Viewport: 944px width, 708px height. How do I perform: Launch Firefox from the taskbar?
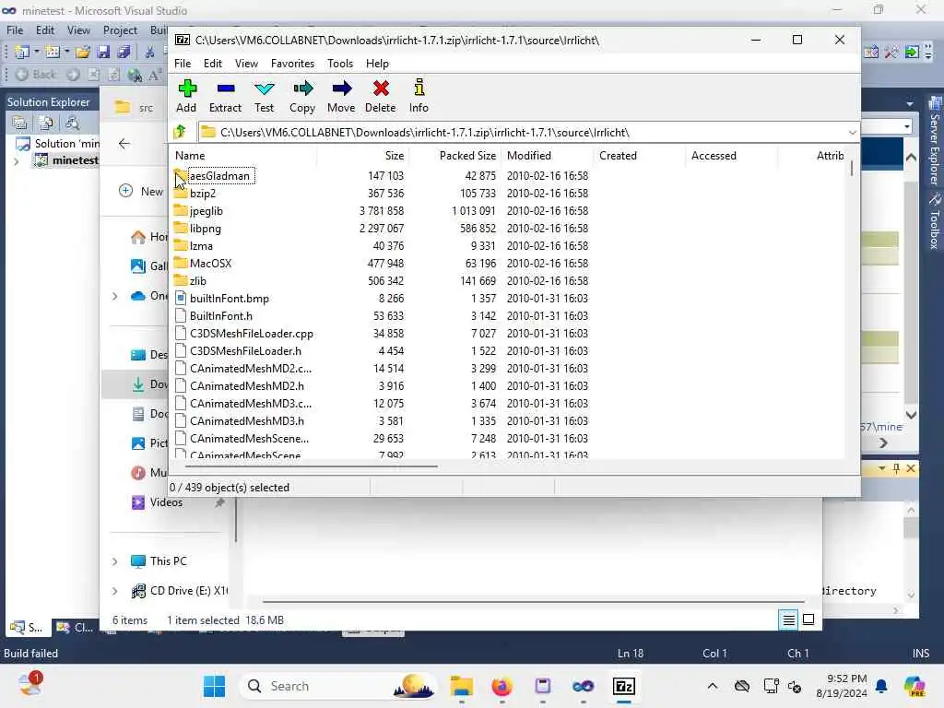coord(501,686)
